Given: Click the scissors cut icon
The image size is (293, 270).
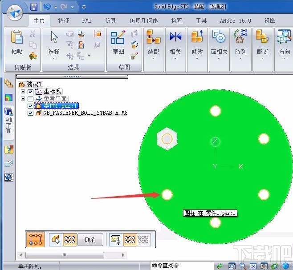Looking at the screenshot, I should (33, 34).
